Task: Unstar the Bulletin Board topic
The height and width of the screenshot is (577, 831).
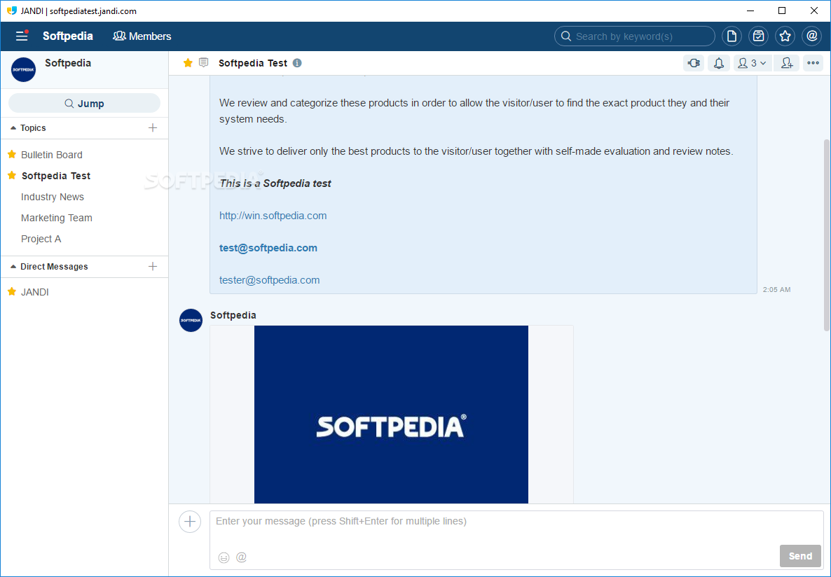Action: 12,154
